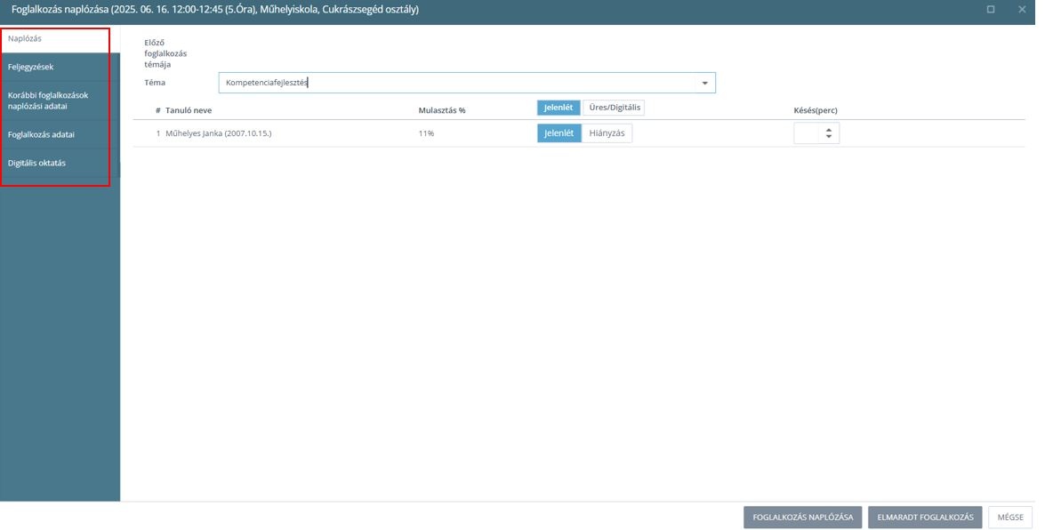Open Korábbi foglalkozások naplózási adatai

coord(60,100)
